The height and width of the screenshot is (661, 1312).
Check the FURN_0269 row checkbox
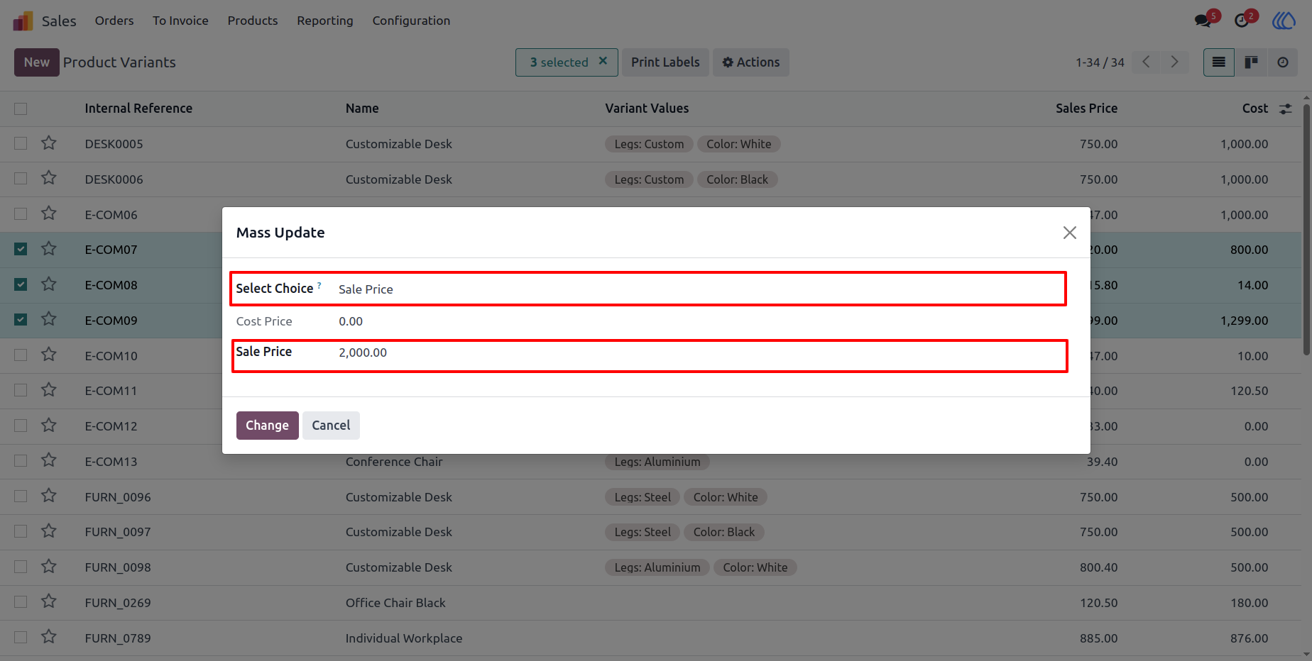click(21, 602)
